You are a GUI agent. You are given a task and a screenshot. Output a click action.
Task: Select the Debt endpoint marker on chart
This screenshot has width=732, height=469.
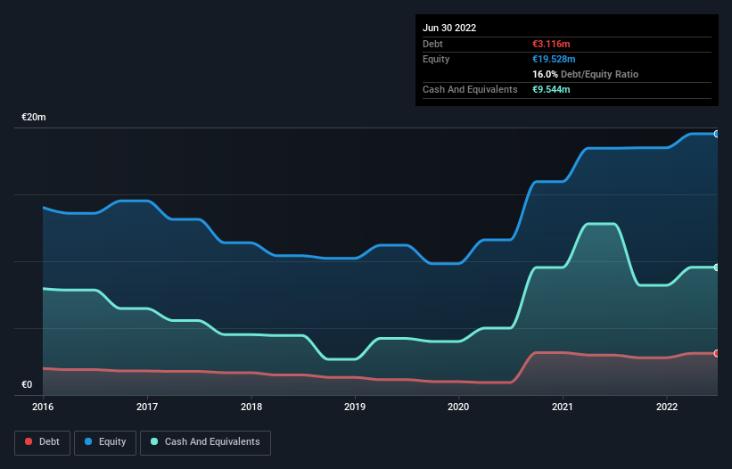click(717, 353)
